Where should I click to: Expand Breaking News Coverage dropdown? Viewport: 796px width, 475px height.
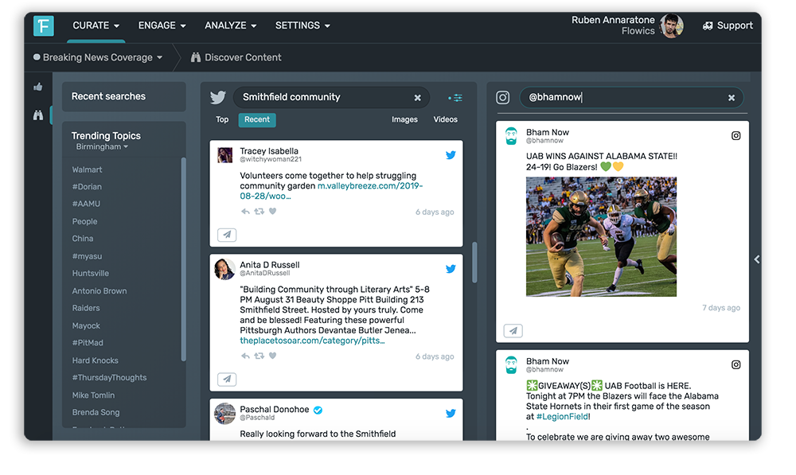[98, 57]
